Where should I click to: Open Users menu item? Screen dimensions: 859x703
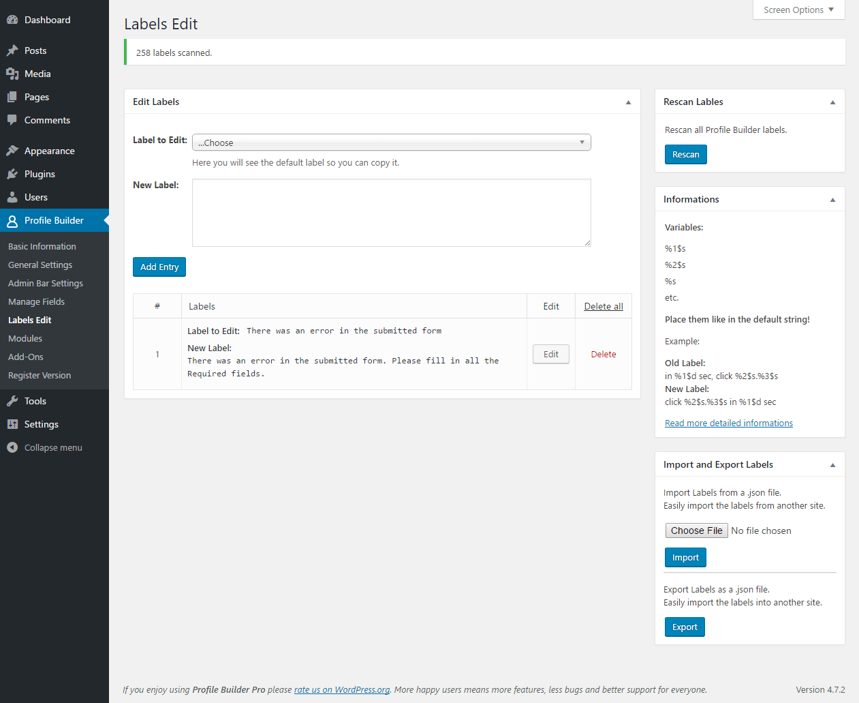[54, 197]
